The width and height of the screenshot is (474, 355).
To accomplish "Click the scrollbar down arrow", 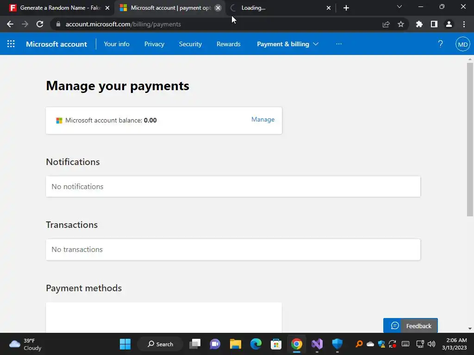I will 470,329.
